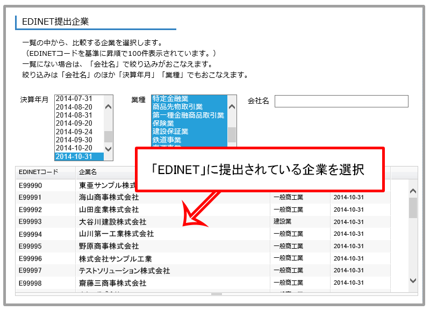
Task: Choose company 海山商事株式会社
Action: 109,197
